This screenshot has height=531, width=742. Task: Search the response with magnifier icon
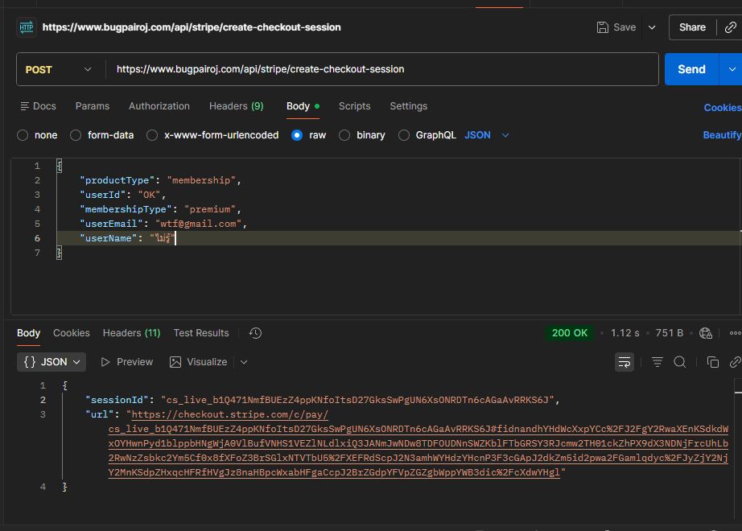680,363
